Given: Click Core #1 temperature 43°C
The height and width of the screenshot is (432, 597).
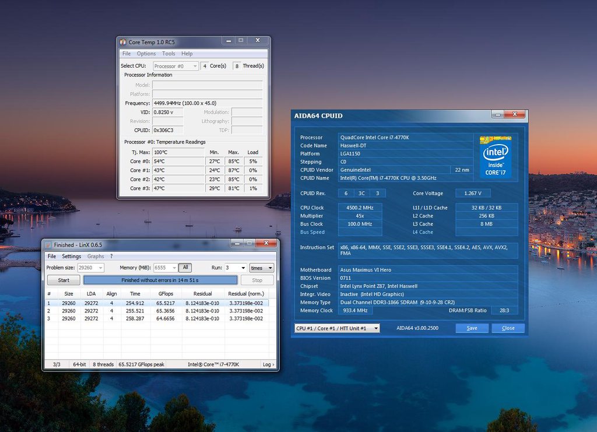Looking at the screenshot, I should (178, 170).
